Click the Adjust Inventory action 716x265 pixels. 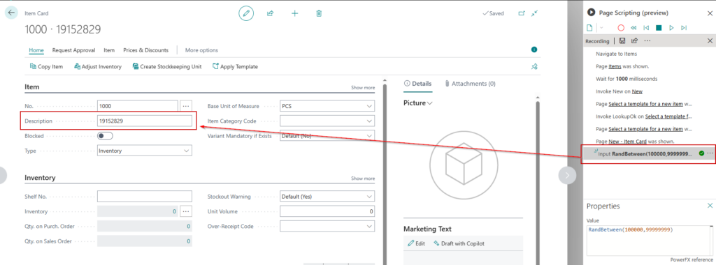(x=98, y=66)
